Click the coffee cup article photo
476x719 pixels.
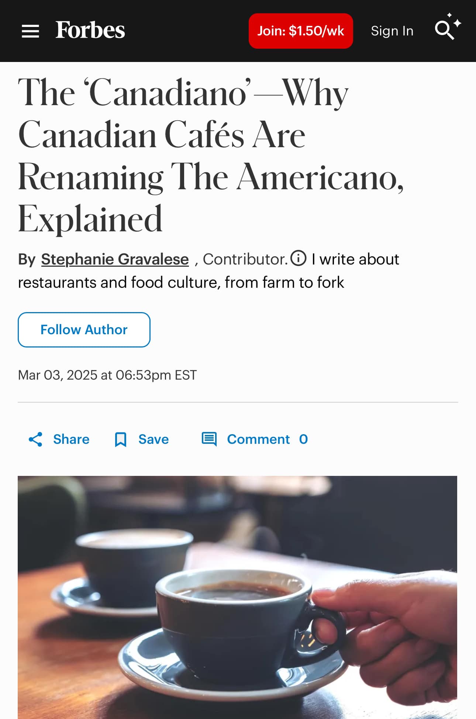click(x=237, y=598)
